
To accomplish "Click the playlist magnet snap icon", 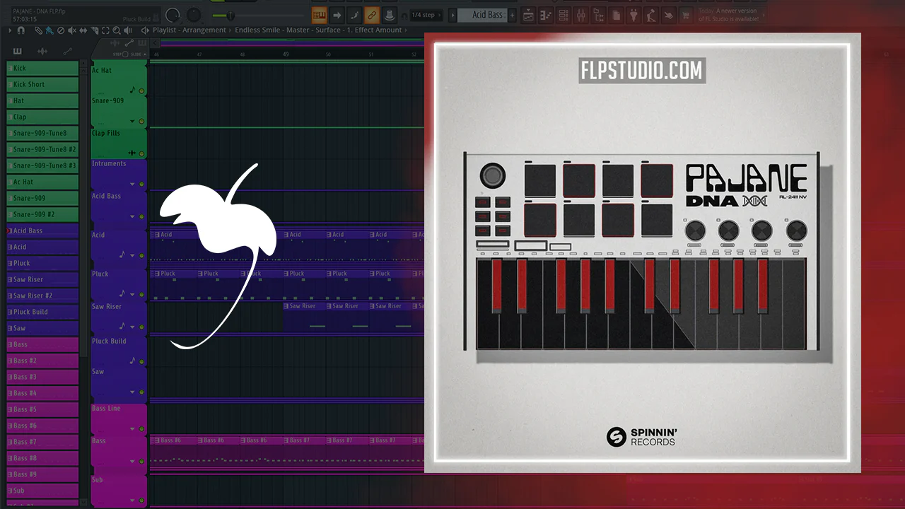I will pos(21,30).
